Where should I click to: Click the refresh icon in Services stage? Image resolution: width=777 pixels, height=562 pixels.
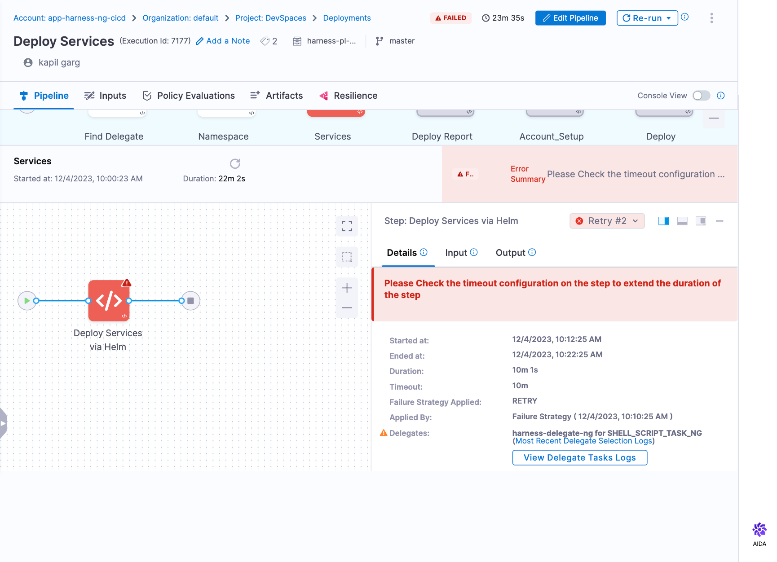235,163
